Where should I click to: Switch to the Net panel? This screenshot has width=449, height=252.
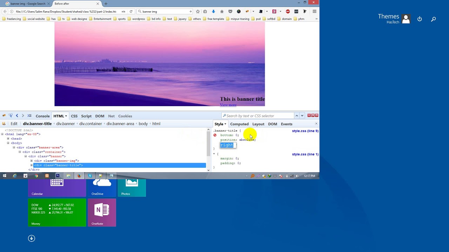(x=111, y=116)
